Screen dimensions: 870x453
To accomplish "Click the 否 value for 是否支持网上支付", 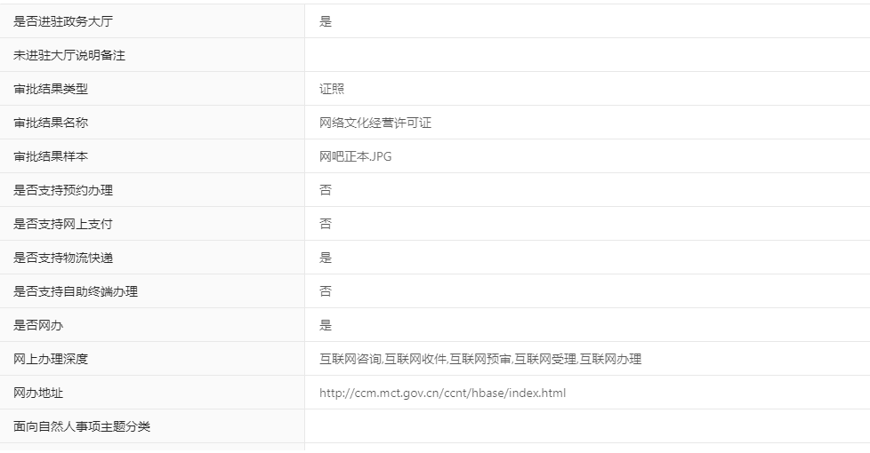I will click(x=326, y=225).
